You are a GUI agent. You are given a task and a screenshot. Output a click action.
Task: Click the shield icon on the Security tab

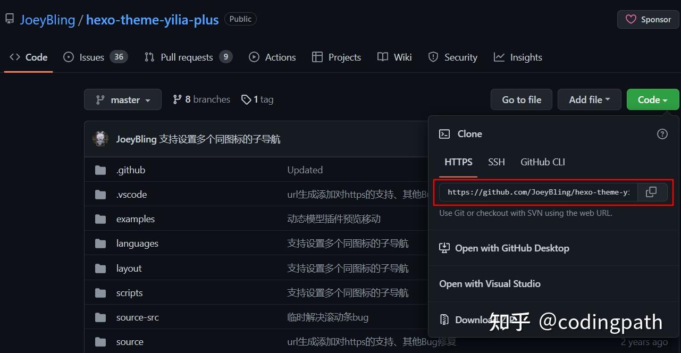[x=432, y=57]
